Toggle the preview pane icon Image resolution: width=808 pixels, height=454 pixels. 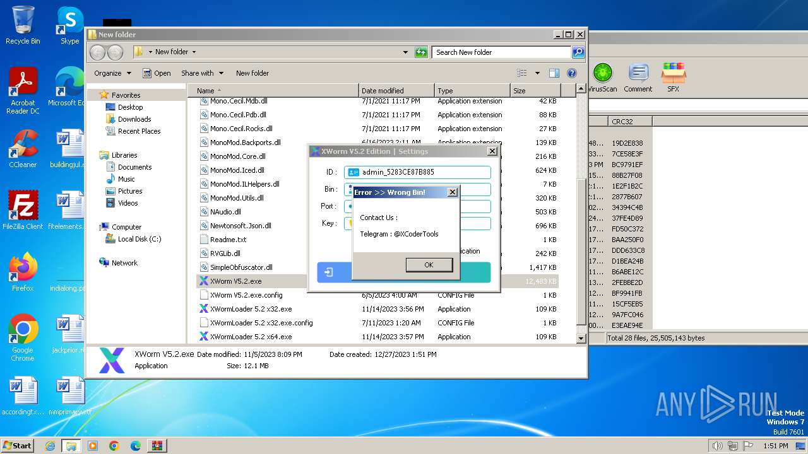(x=554, y=73)
